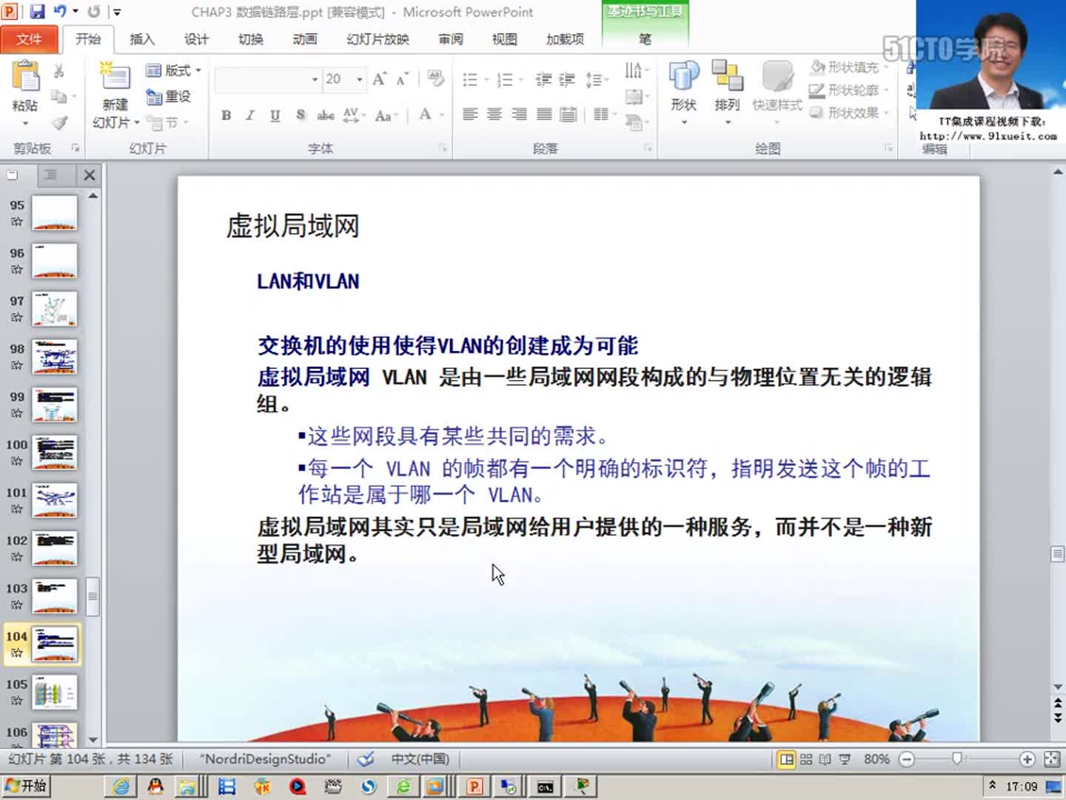1066x800 pixels.
Task: Switch to the Outline tab icon in pane
Action: [50, 175]
